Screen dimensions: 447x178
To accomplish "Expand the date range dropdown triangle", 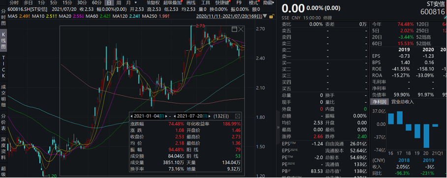I will [x=265, y=16].
